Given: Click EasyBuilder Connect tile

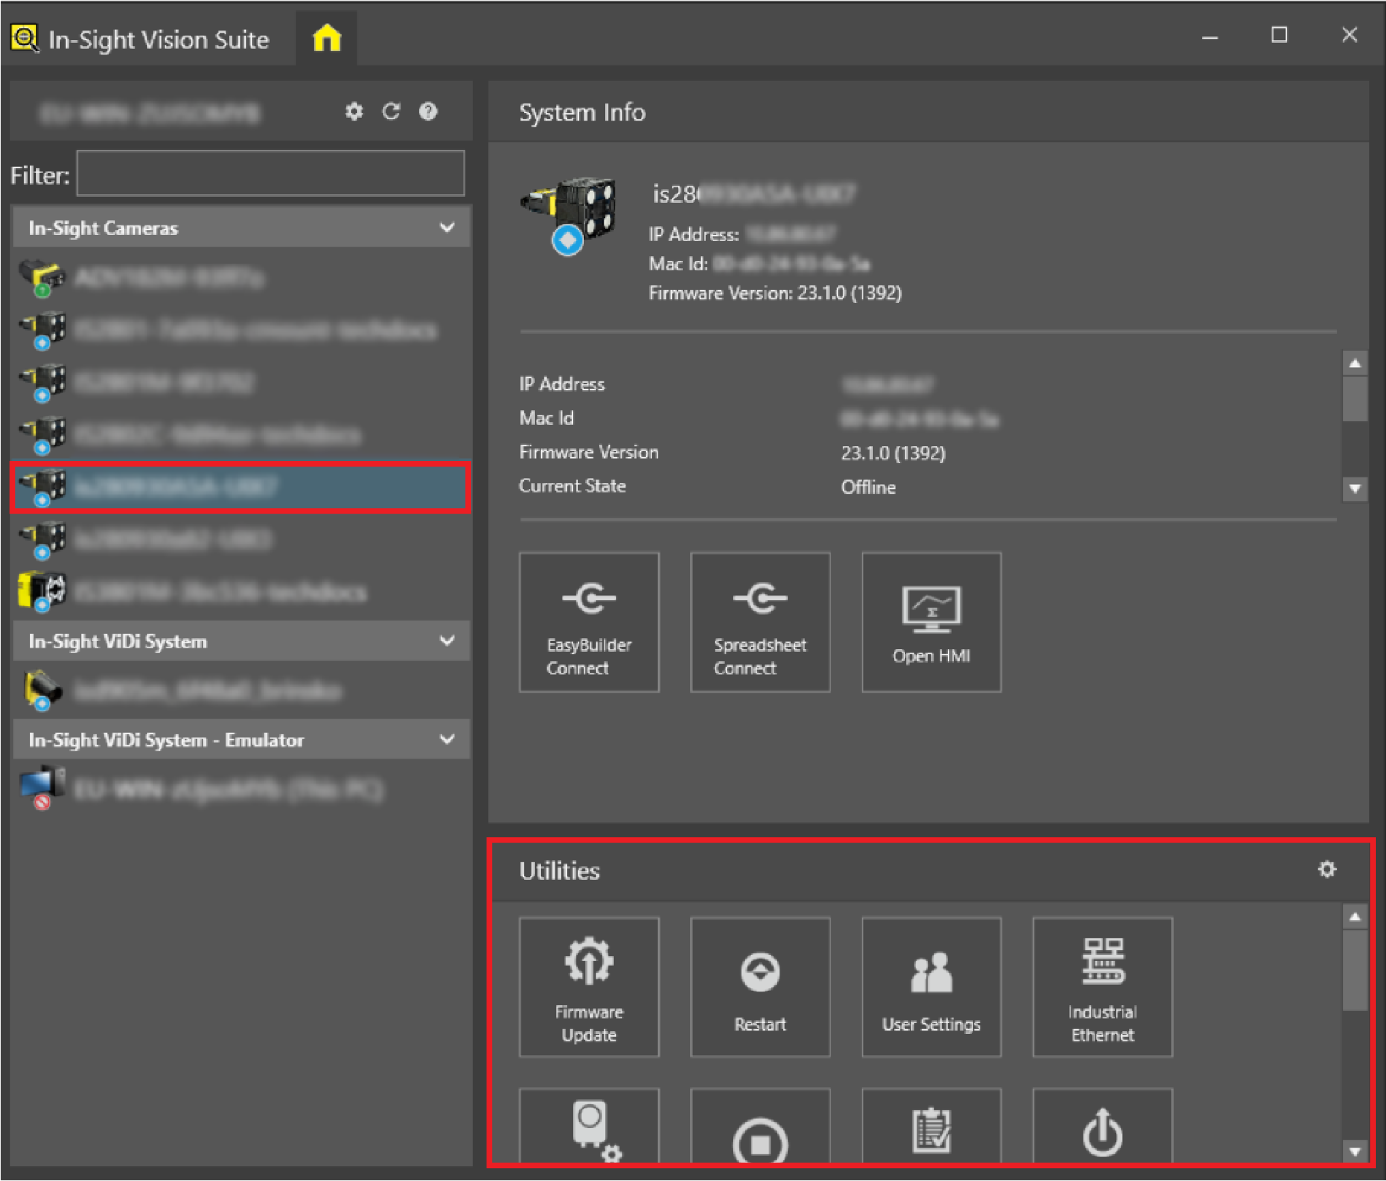Looking at the screenshot, I should pos(589,622).
